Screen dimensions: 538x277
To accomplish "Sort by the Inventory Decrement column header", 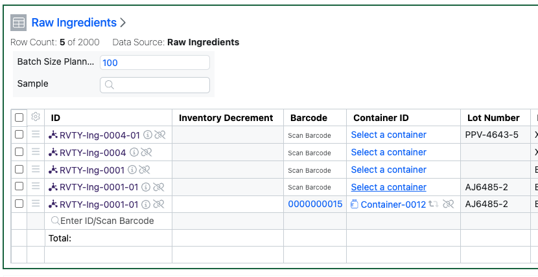I will (226, 118).
